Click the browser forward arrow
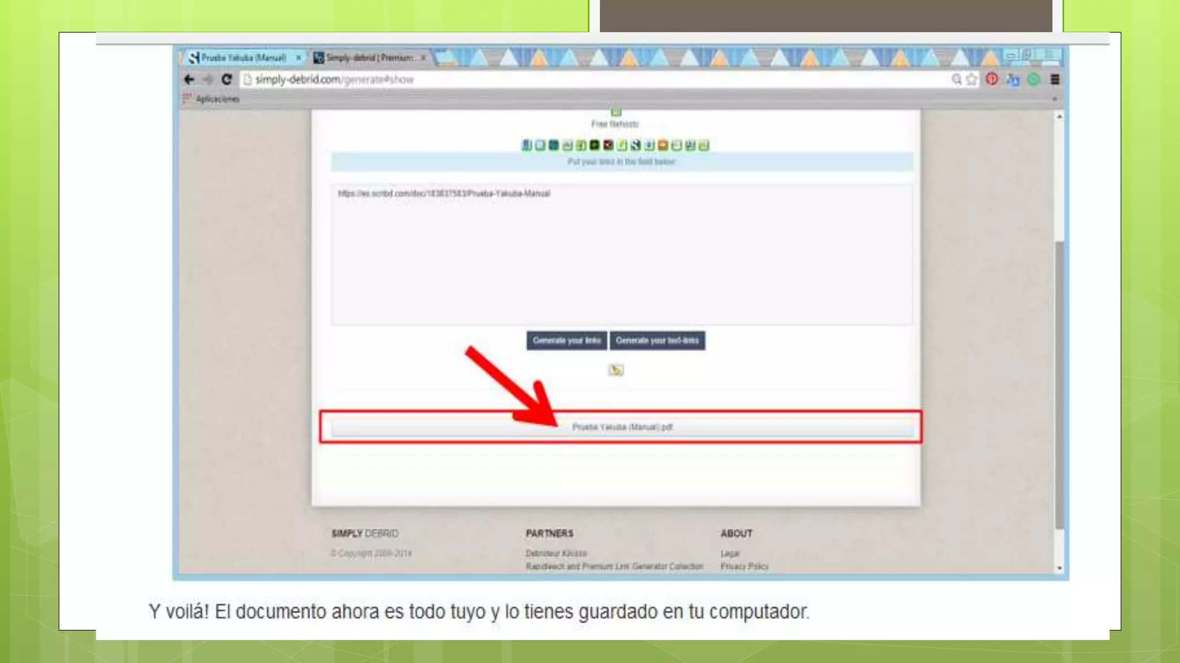Viewport: 1180px width, 663px height. click(208, 79)
